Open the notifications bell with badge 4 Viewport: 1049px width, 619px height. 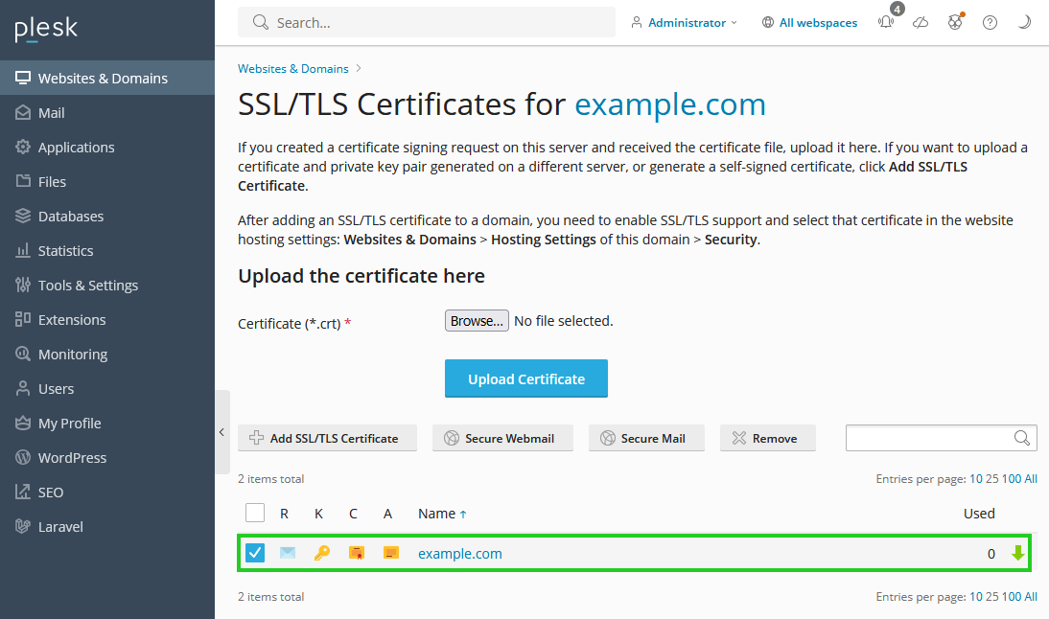[885, 22]
